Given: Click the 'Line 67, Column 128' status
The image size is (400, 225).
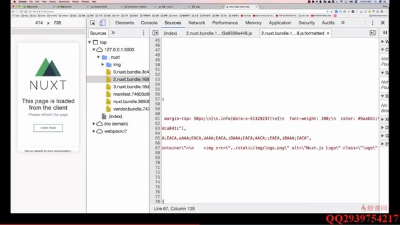Looking at the screenshot, I should (174, 208).
